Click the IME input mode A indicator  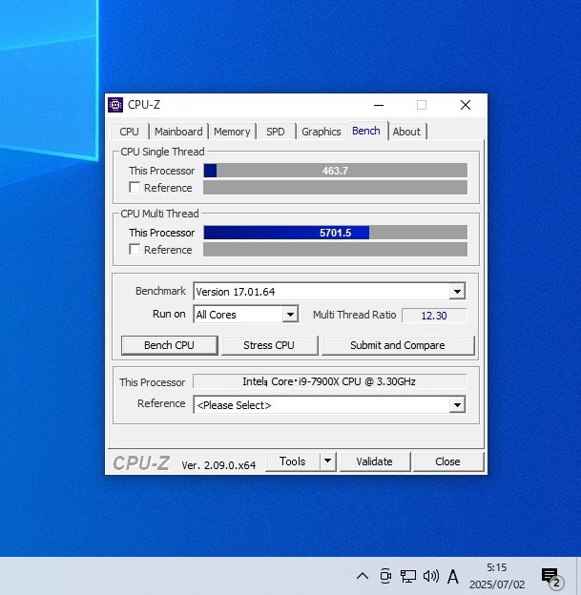tap(452, 577)
